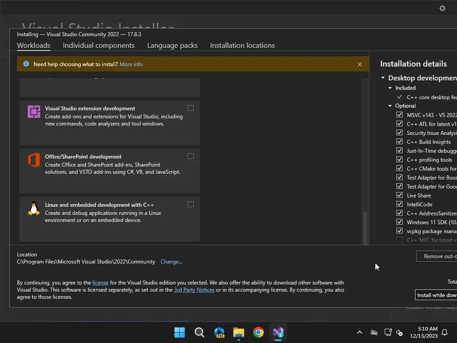457x343 pixels.
Task: Uncheck Security Issue Analysis component
Action: 399,132
